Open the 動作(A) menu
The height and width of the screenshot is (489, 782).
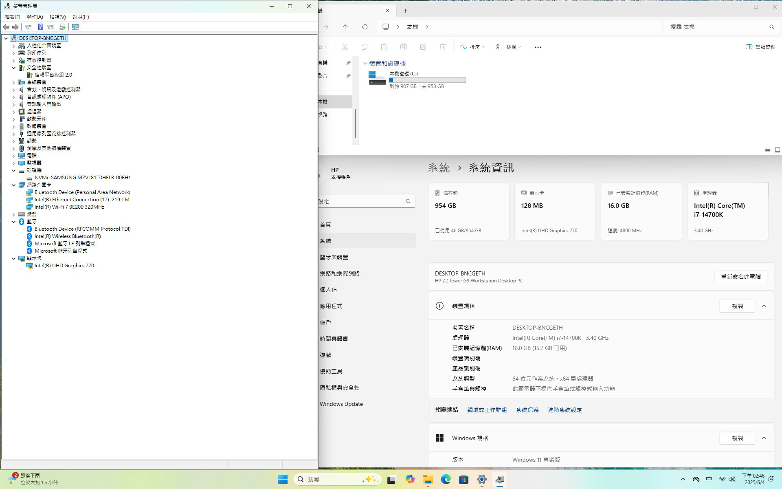pos(35,17)
